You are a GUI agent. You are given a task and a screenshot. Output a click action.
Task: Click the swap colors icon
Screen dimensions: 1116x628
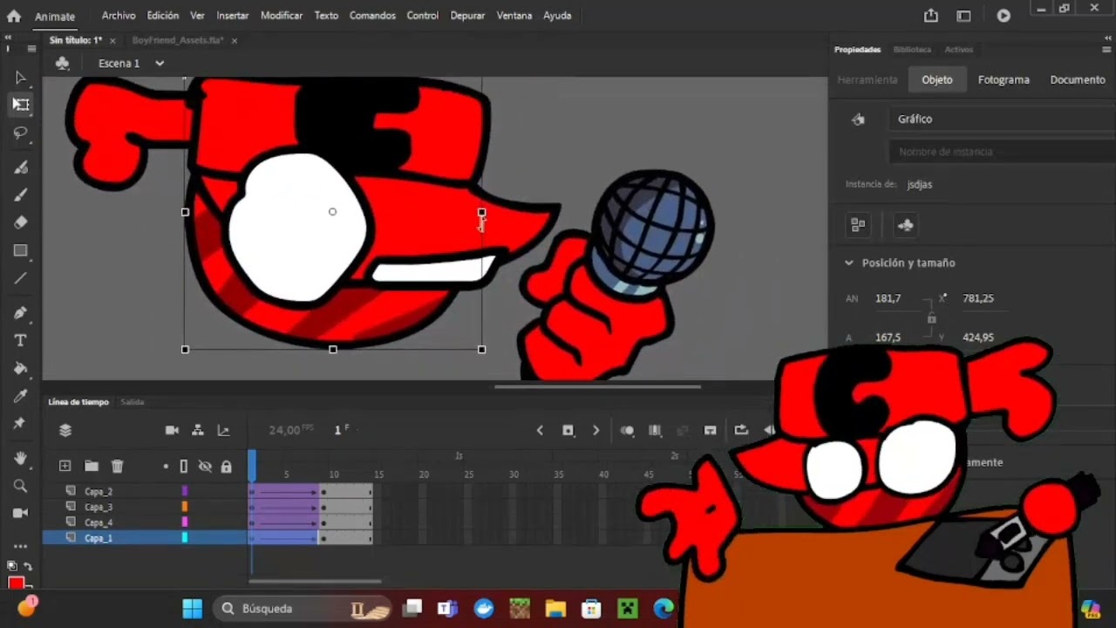(x=27, y=567)
